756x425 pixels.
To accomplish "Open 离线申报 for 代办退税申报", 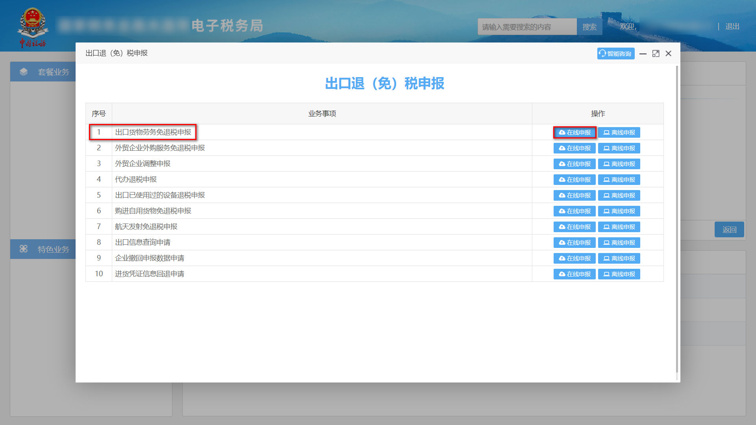I will [x=619, y=179].
